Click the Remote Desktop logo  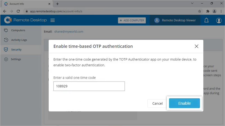(x=26, y=20)
